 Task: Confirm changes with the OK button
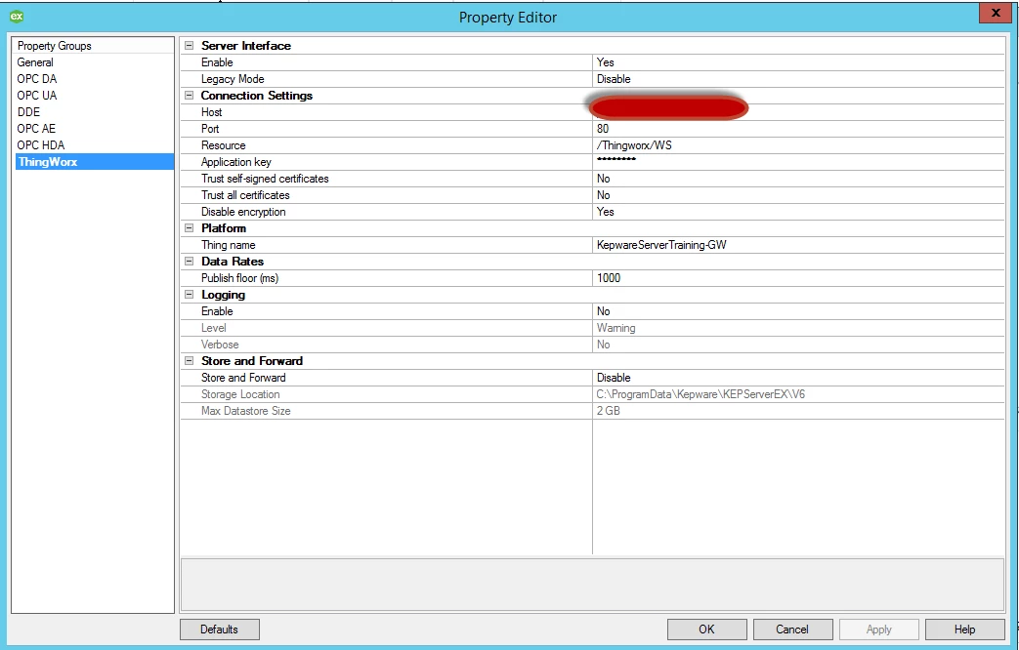(707, 630)
